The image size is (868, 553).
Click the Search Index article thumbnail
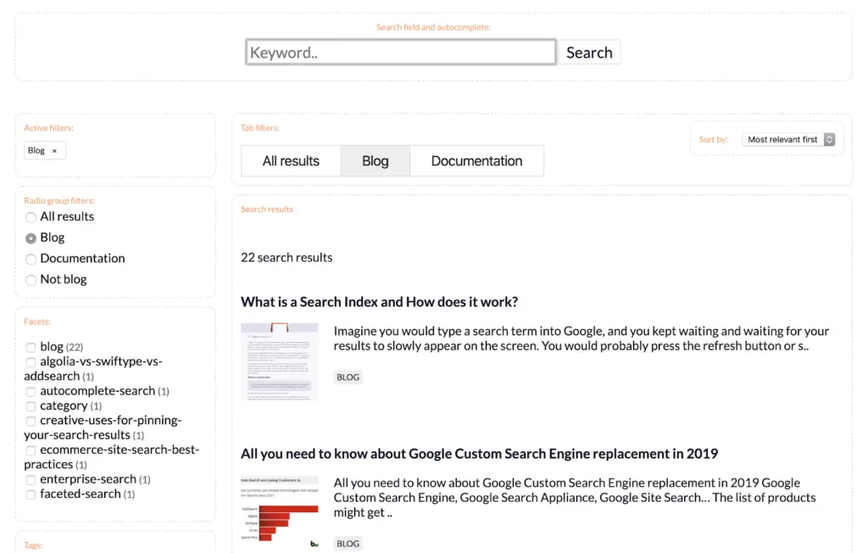[279, 360]
